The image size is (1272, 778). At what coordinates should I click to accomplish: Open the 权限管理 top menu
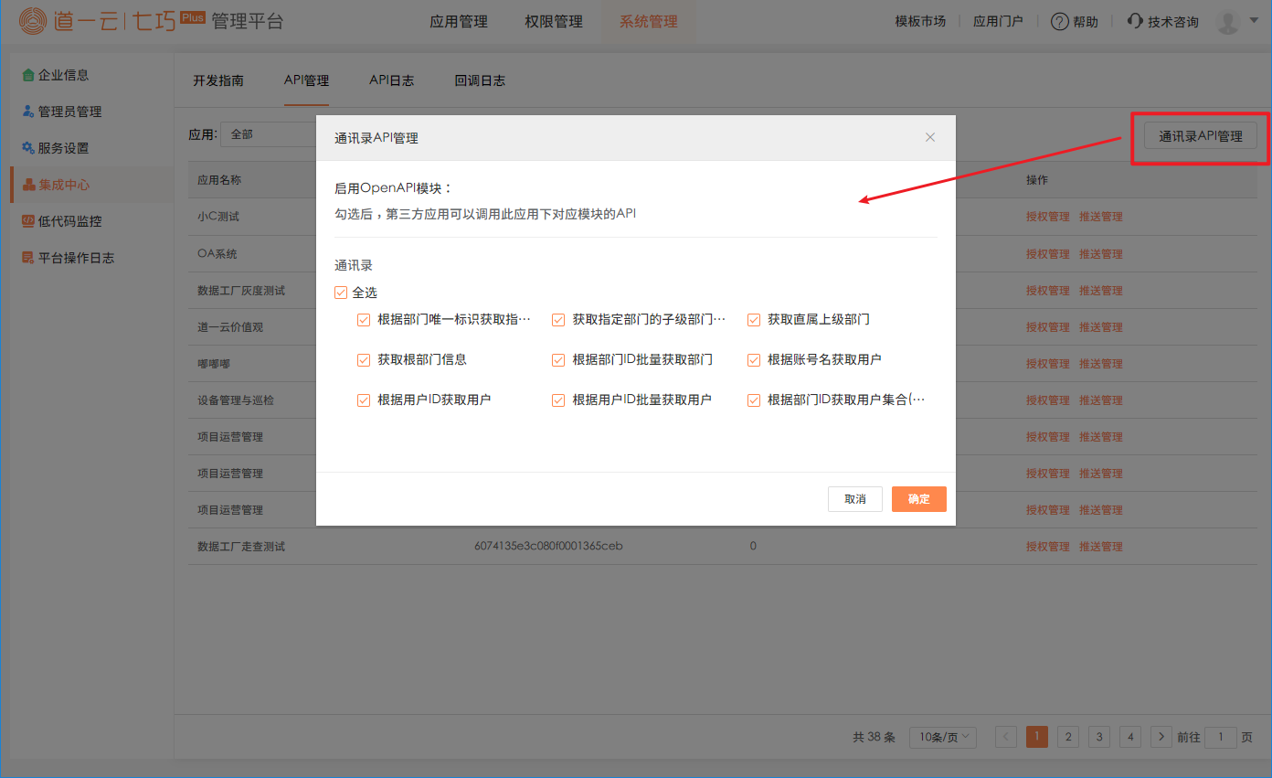554,22
